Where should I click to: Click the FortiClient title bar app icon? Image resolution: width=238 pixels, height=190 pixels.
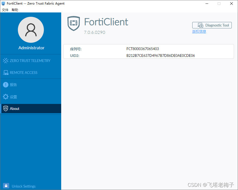pos(3,4)
